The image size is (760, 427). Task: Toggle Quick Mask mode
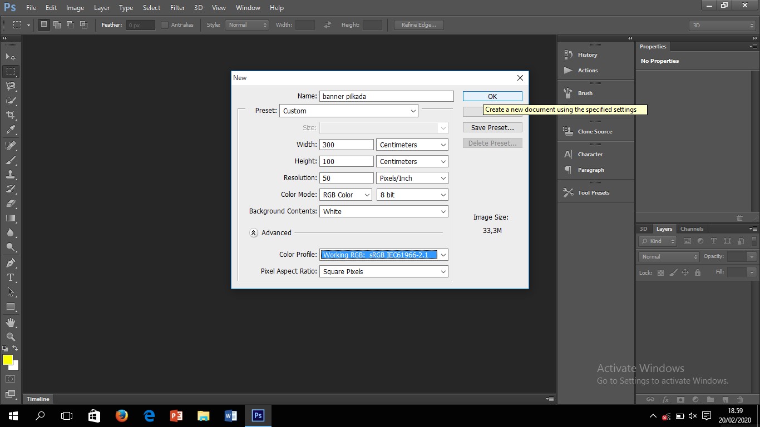11,379
